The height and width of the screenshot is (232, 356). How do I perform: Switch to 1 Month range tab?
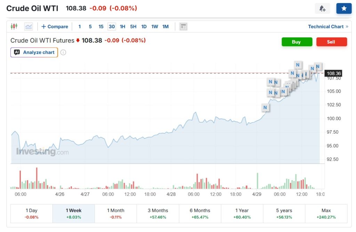click(x=115, y=213)
